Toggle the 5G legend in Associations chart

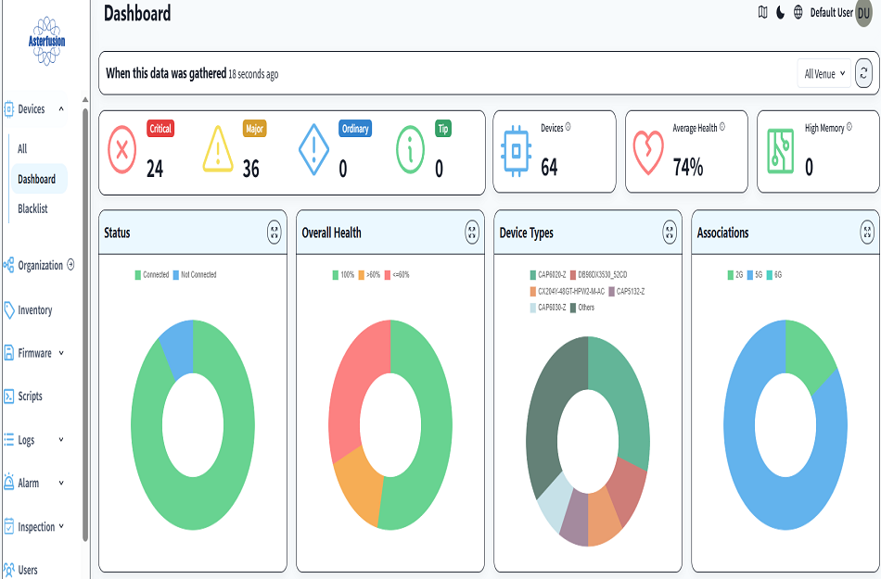758,275
